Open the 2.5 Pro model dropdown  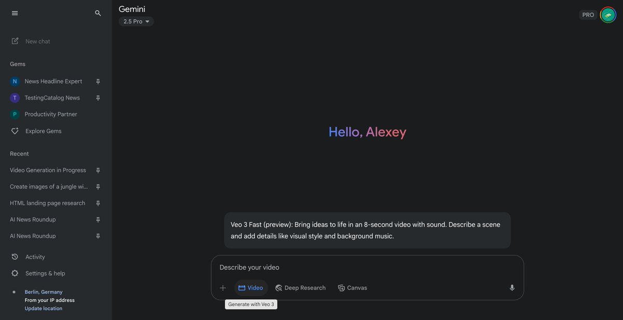tap(136, 21)
